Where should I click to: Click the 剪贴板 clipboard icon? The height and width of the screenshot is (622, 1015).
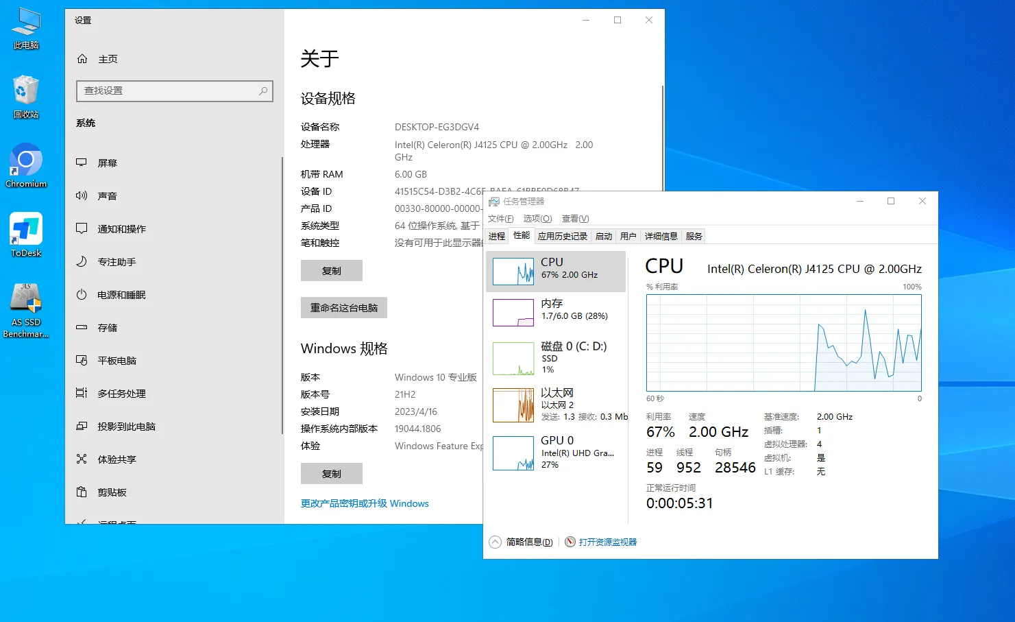tap(82, 492)
